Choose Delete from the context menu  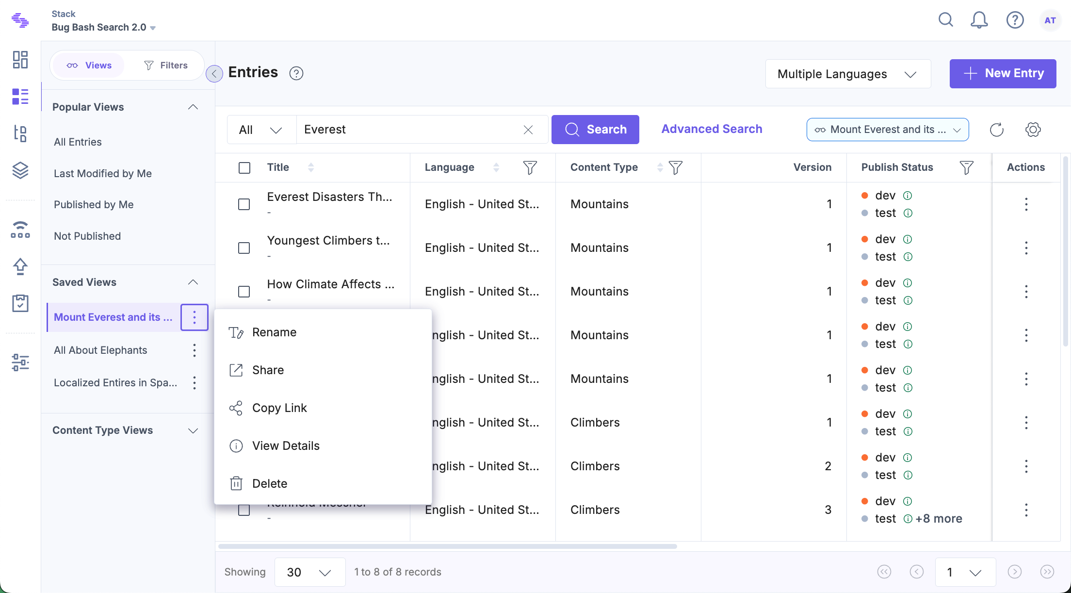point(323,484)
